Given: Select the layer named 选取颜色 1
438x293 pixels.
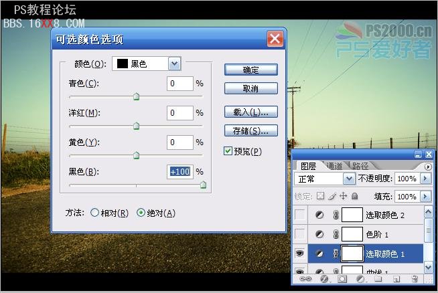Looking at the screenshot, I should tap(385, 254).
